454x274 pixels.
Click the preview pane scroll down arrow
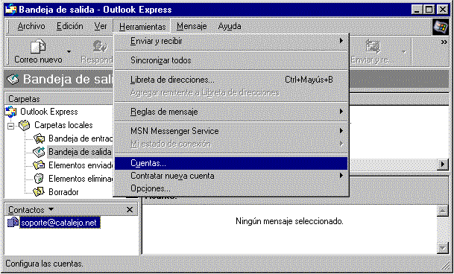(x=443, y=248)
